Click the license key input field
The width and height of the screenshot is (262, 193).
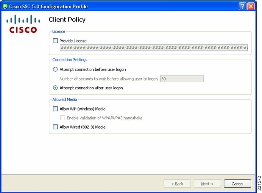[x=154, y=48]
